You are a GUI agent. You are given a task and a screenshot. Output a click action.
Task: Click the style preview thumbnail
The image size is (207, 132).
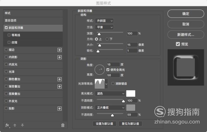[186, 67]
